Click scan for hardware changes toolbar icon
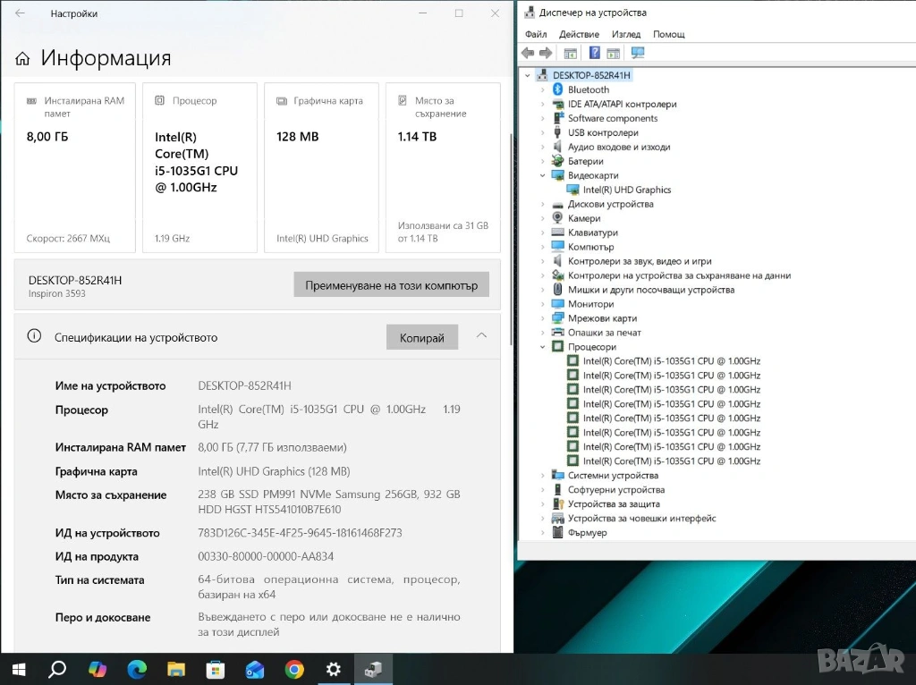 [638, 53]
